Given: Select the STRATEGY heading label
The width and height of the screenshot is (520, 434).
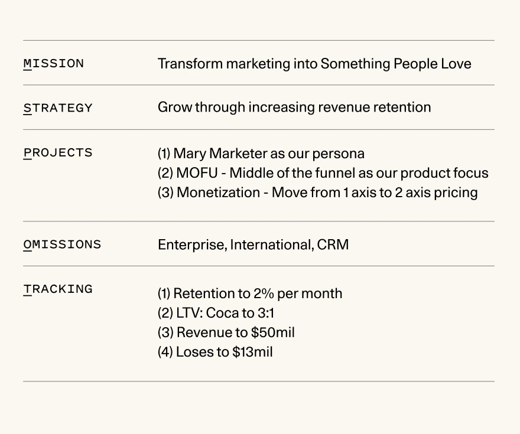Looking at the screenshot, I should point(58,108).
